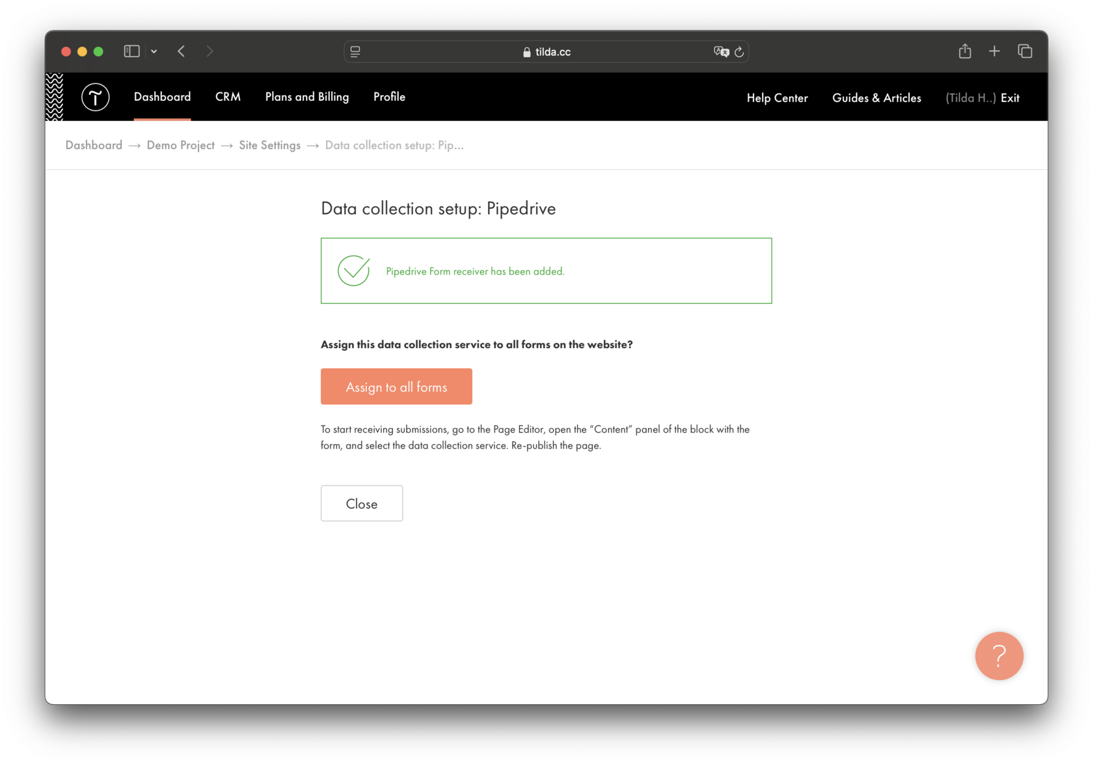The width and height of the screenshot is (1093, 764).
Task: Click the green success checkmark icon
Action: coord(354,270)
